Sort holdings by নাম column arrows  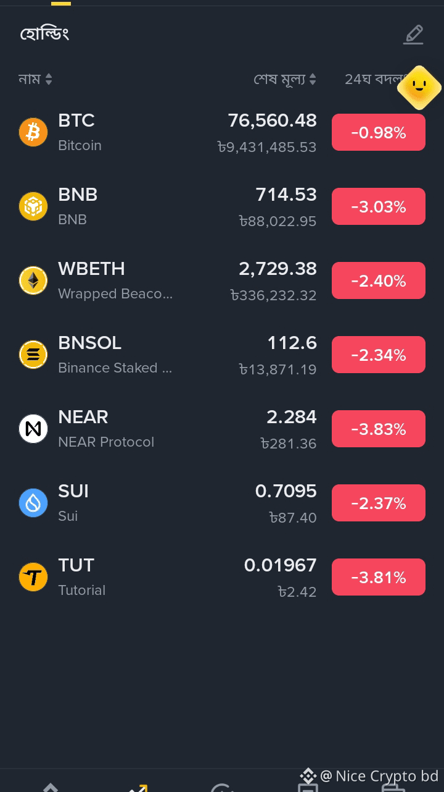click(x=49, y=79)
